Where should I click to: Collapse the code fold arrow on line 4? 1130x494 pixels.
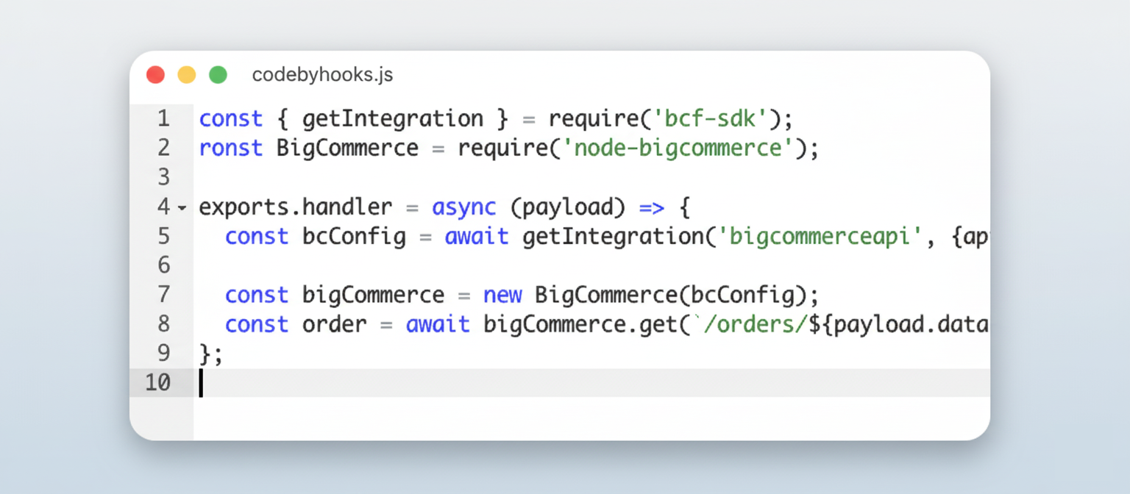pos(182,209)
